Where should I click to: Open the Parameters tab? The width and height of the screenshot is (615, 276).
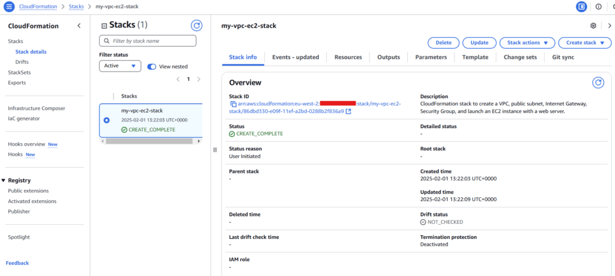431,57
